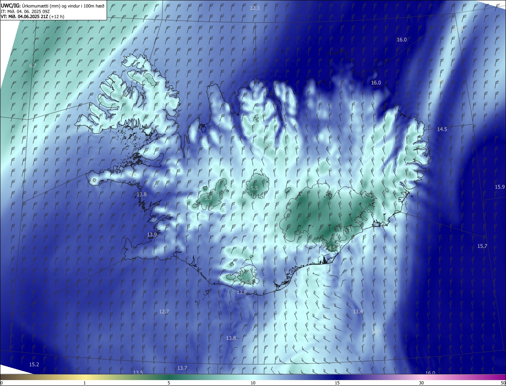Click the map value label '13.5'

138,373
